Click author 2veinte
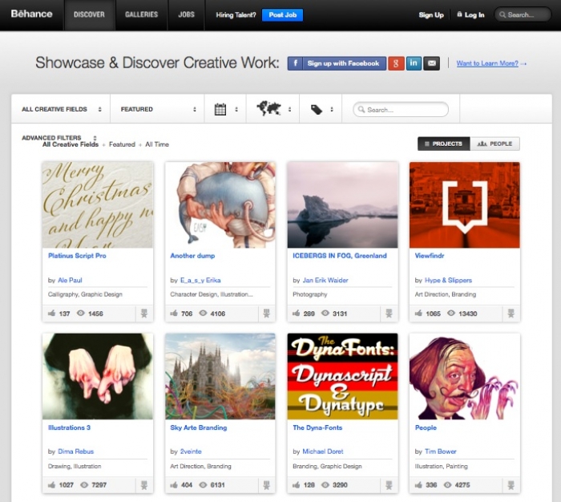The width and height of the screenshot is (561, 502). tap(191, 451)
